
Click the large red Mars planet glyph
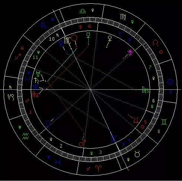coord(82,143)
